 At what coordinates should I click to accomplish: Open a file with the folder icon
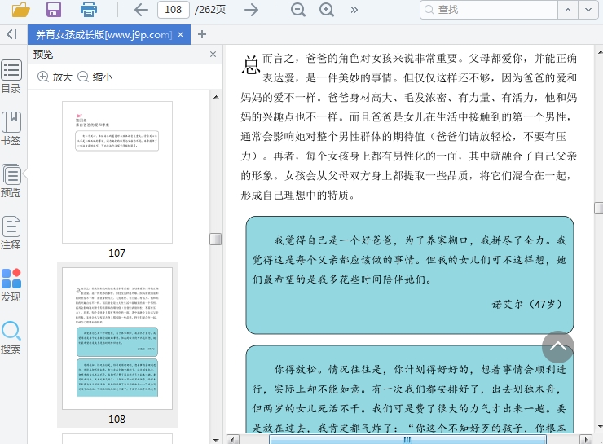click(20, 10)
